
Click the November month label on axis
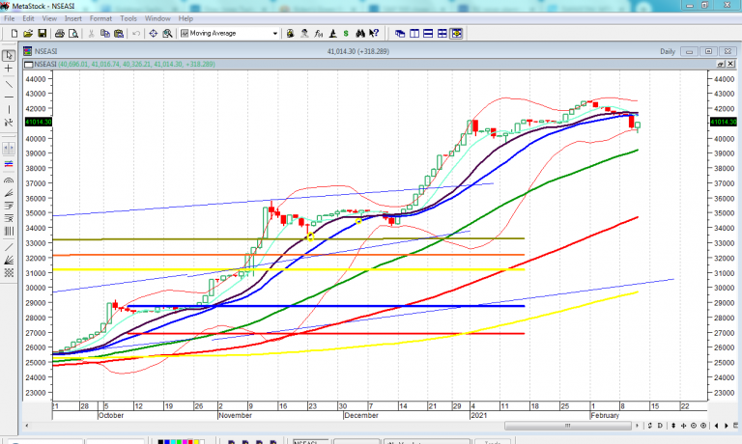pos(235,415)
